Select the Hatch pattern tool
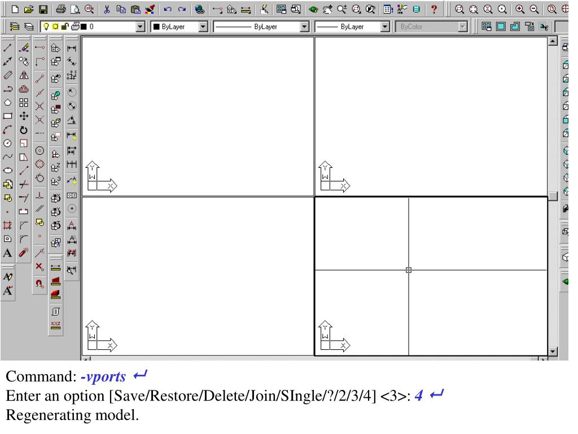 click(x=8, y=225)
